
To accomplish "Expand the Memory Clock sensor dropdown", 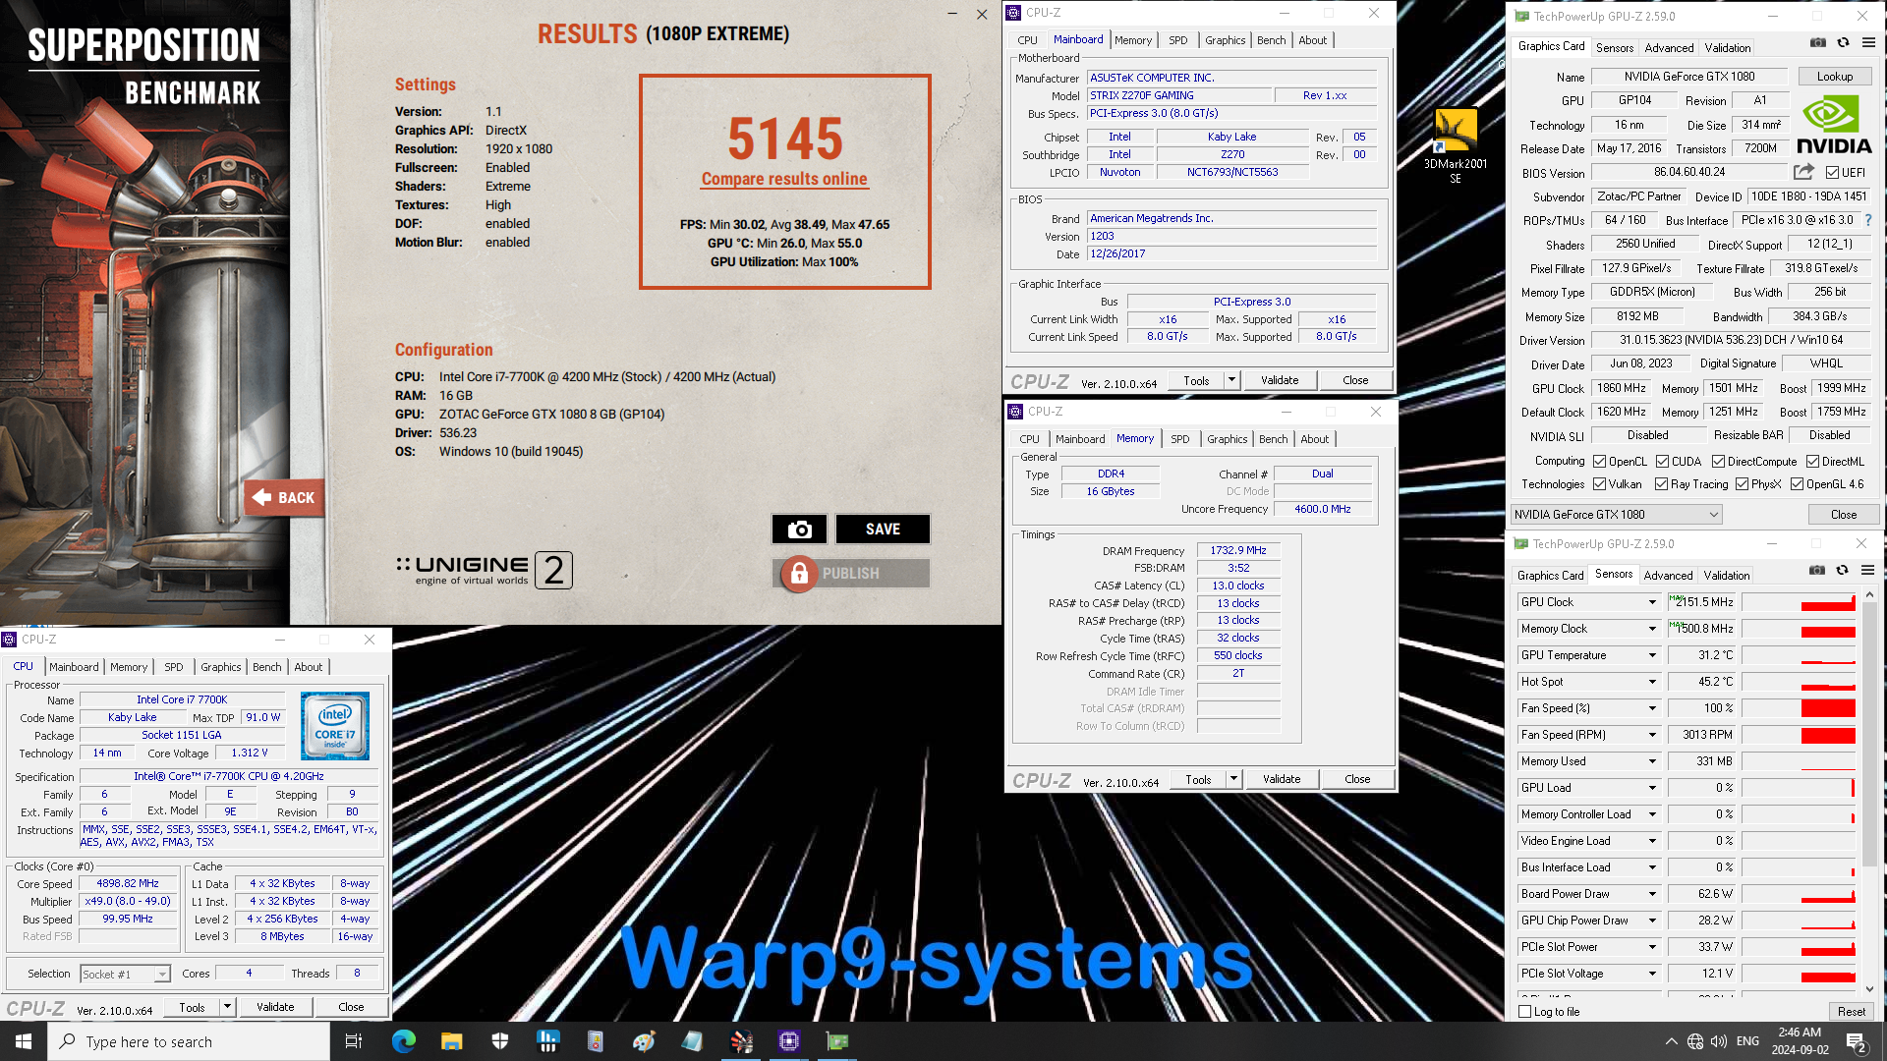I will pos(1652,629).
